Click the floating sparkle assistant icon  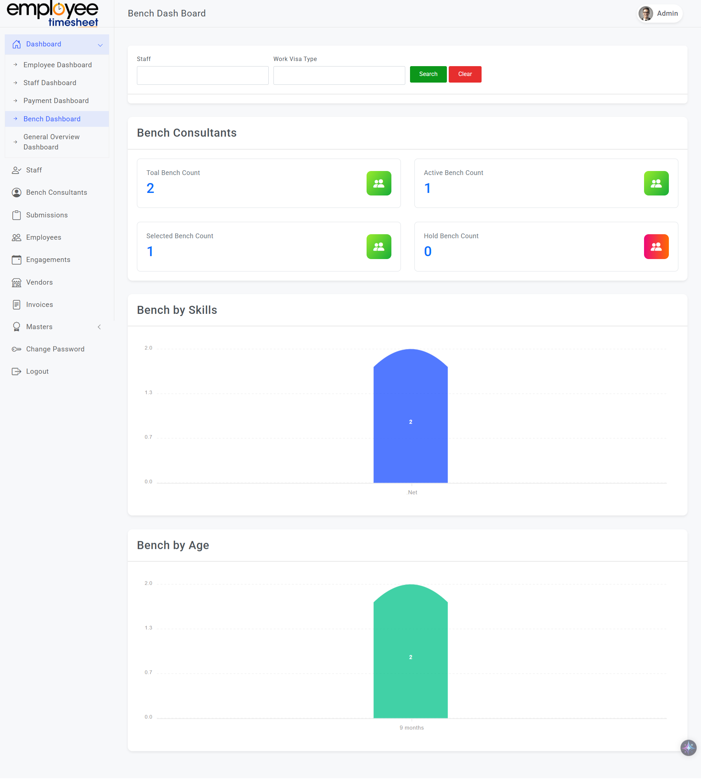click(688, 748)
